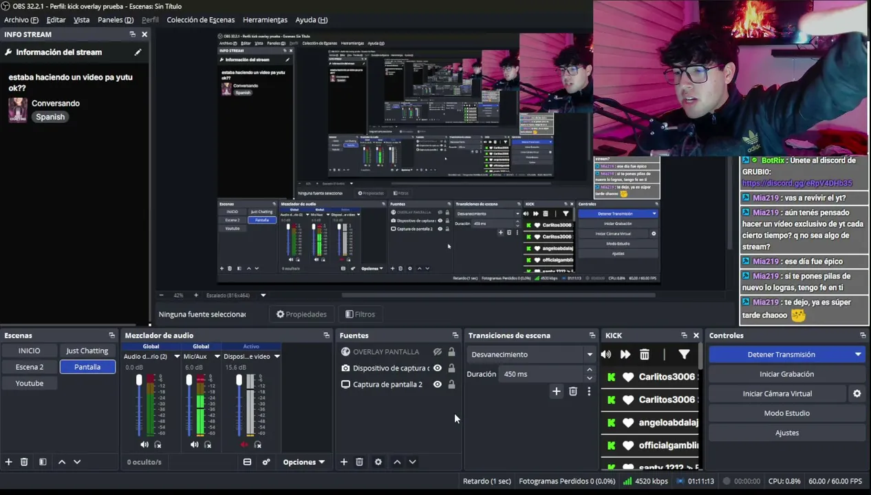Open the Editar menu
The width and height of the screenshot is (871, 495).
56,20
